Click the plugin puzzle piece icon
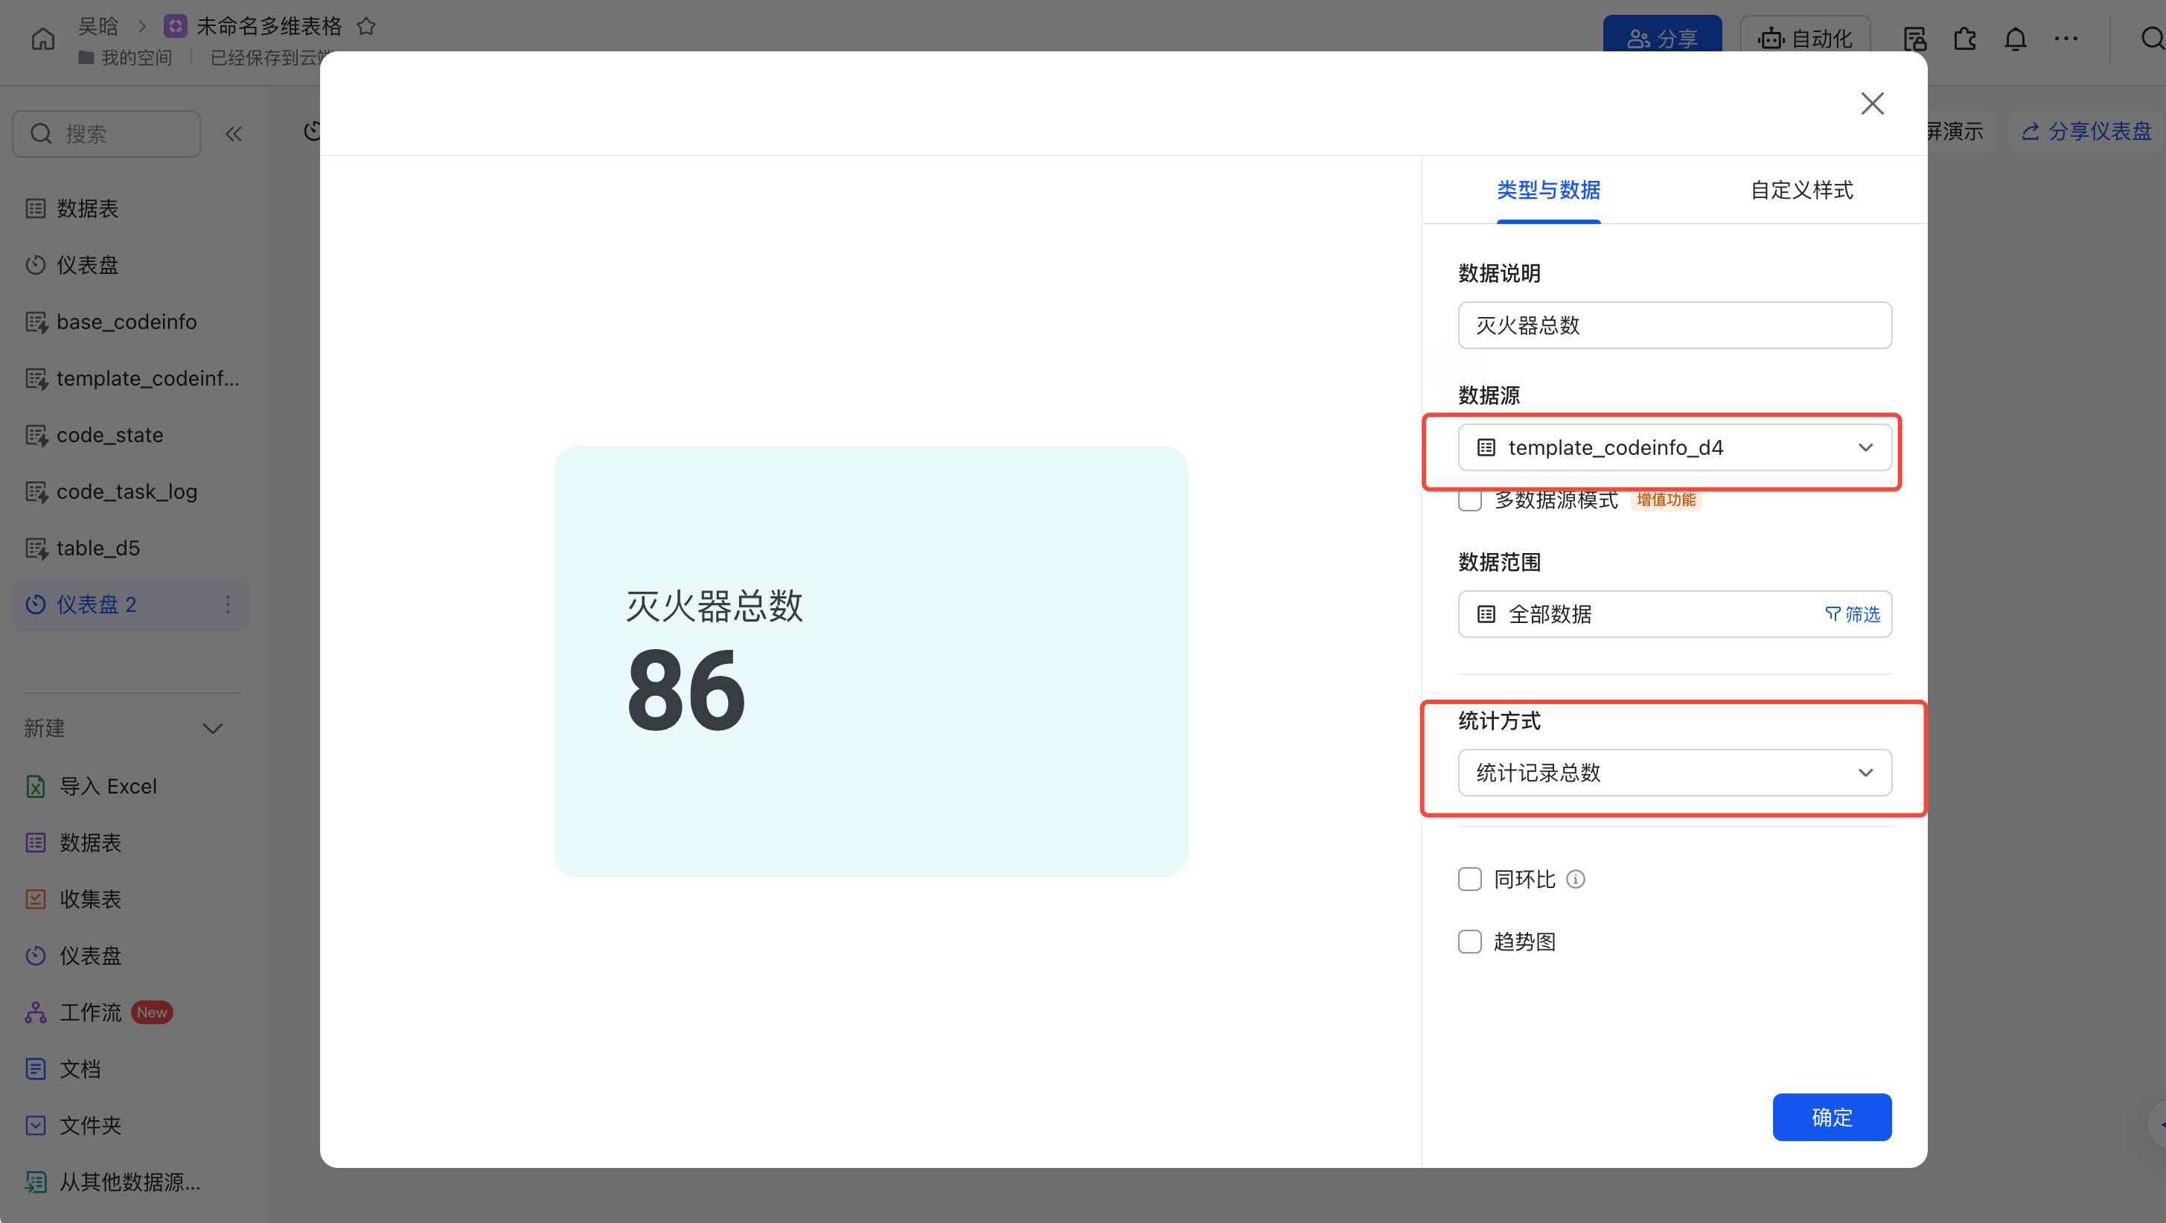2166x1223 pixels. click(1965, 39)
